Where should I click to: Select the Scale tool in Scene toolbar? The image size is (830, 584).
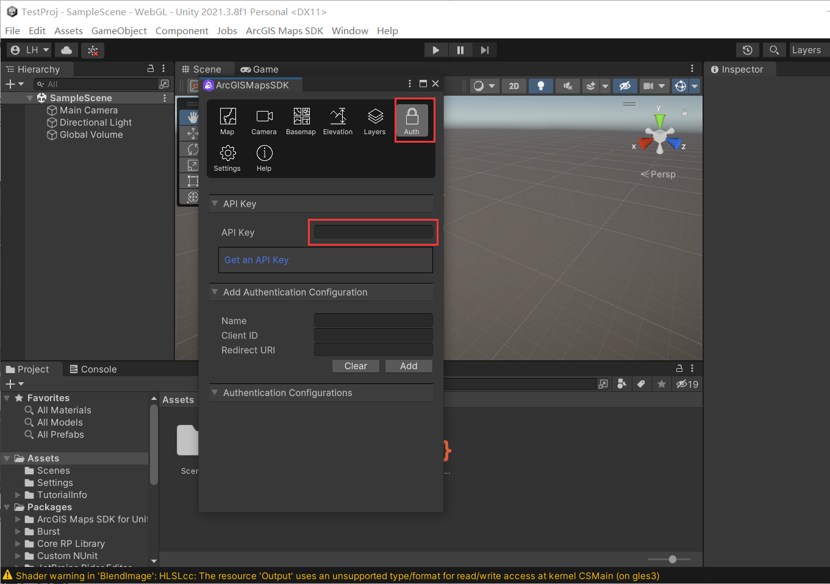pos(193,165)
